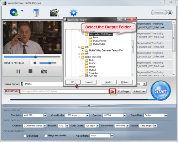
Task: Select the Merge folder
Action: tap(92, 67)
